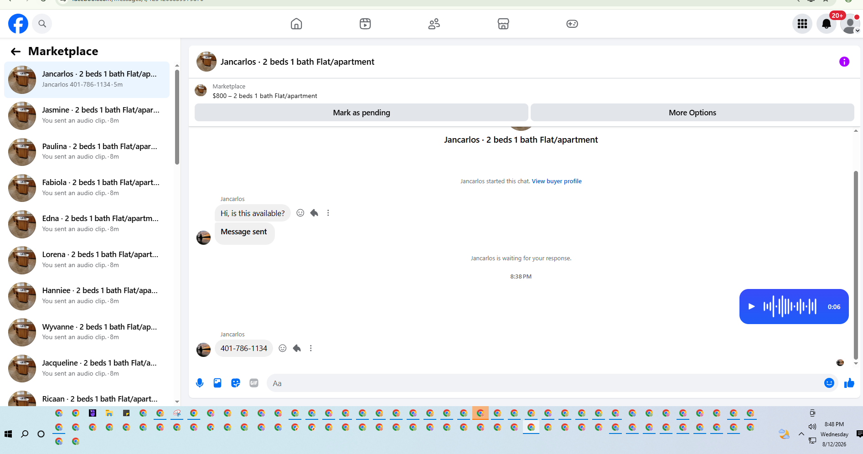Send a thumbs-up like

(849, 383)
